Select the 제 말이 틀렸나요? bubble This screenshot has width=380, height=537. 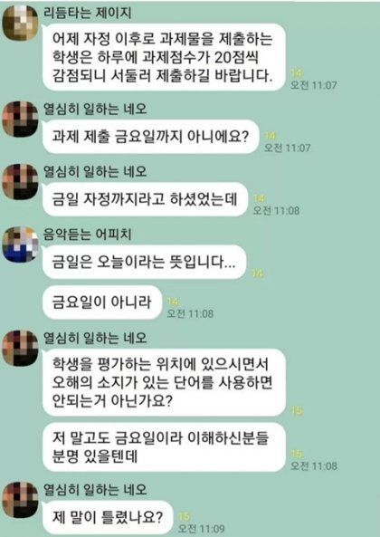[108, 517]
